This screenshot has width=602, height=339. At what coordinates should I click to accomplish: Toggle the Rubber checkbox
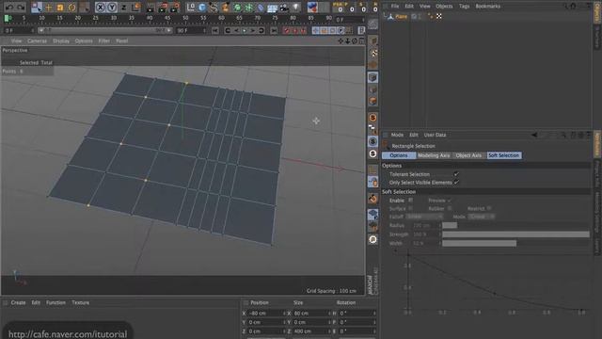[x=450, y=208]
